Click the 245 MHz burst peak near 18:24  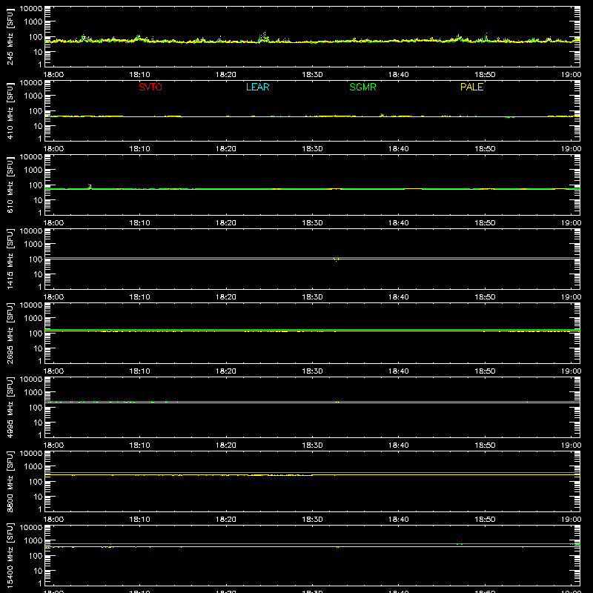[264, 36]
